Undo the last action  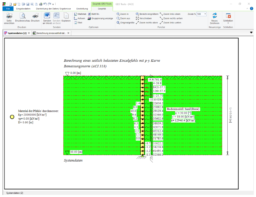[x=45, y=4]
